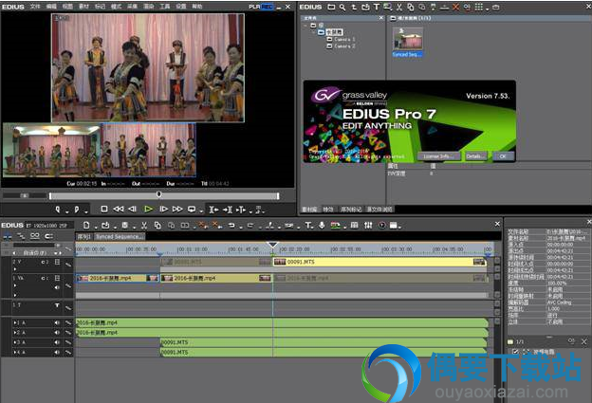Select the Camera 1 folder in bin tree
The height and width of the screenshot is (403, 592).
point(341,39)
